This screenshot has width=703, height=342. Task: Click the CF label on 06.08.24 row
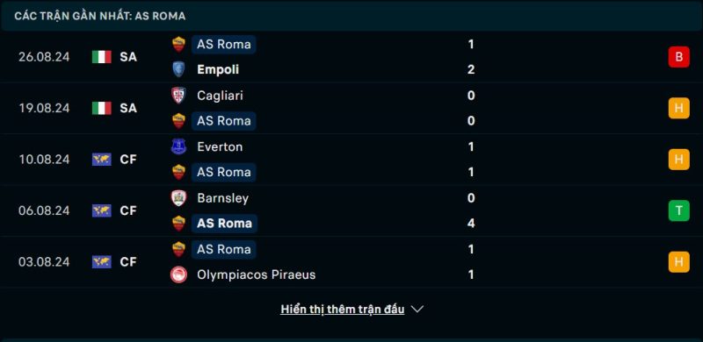(128, 210)
